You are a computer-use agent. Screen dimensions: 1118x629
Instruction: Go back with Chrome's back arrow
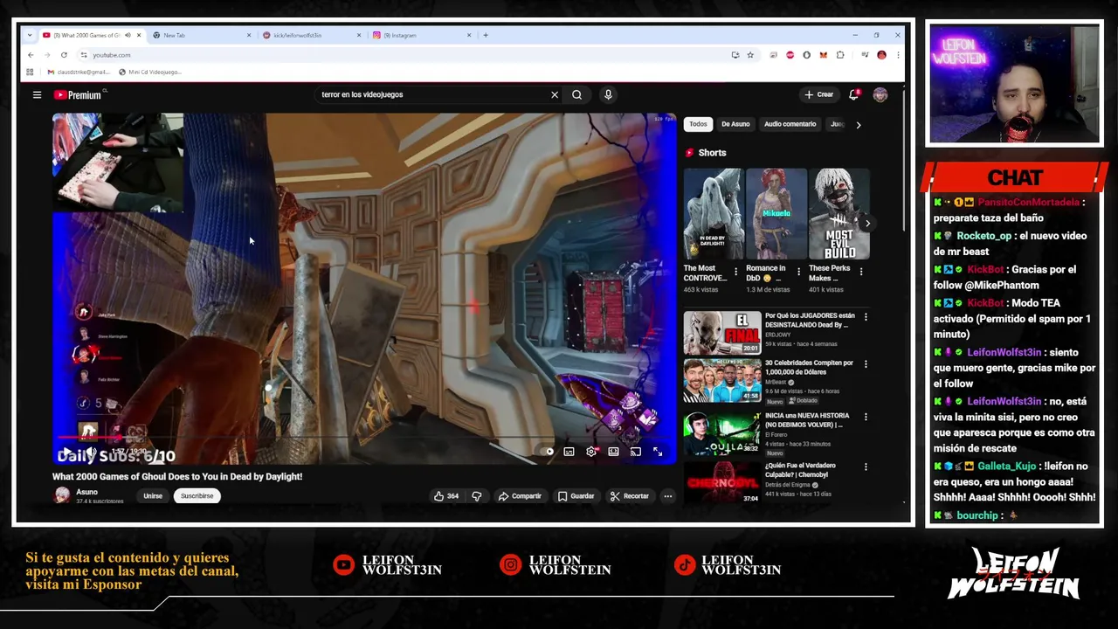(x=31, y=55)
